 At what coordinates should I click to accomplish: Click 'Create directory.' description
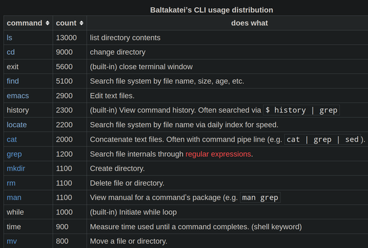117,169
